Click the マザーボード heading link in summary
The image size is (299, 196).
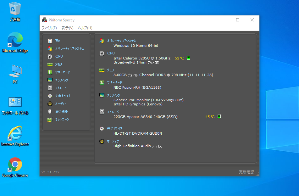pos(115,83)
